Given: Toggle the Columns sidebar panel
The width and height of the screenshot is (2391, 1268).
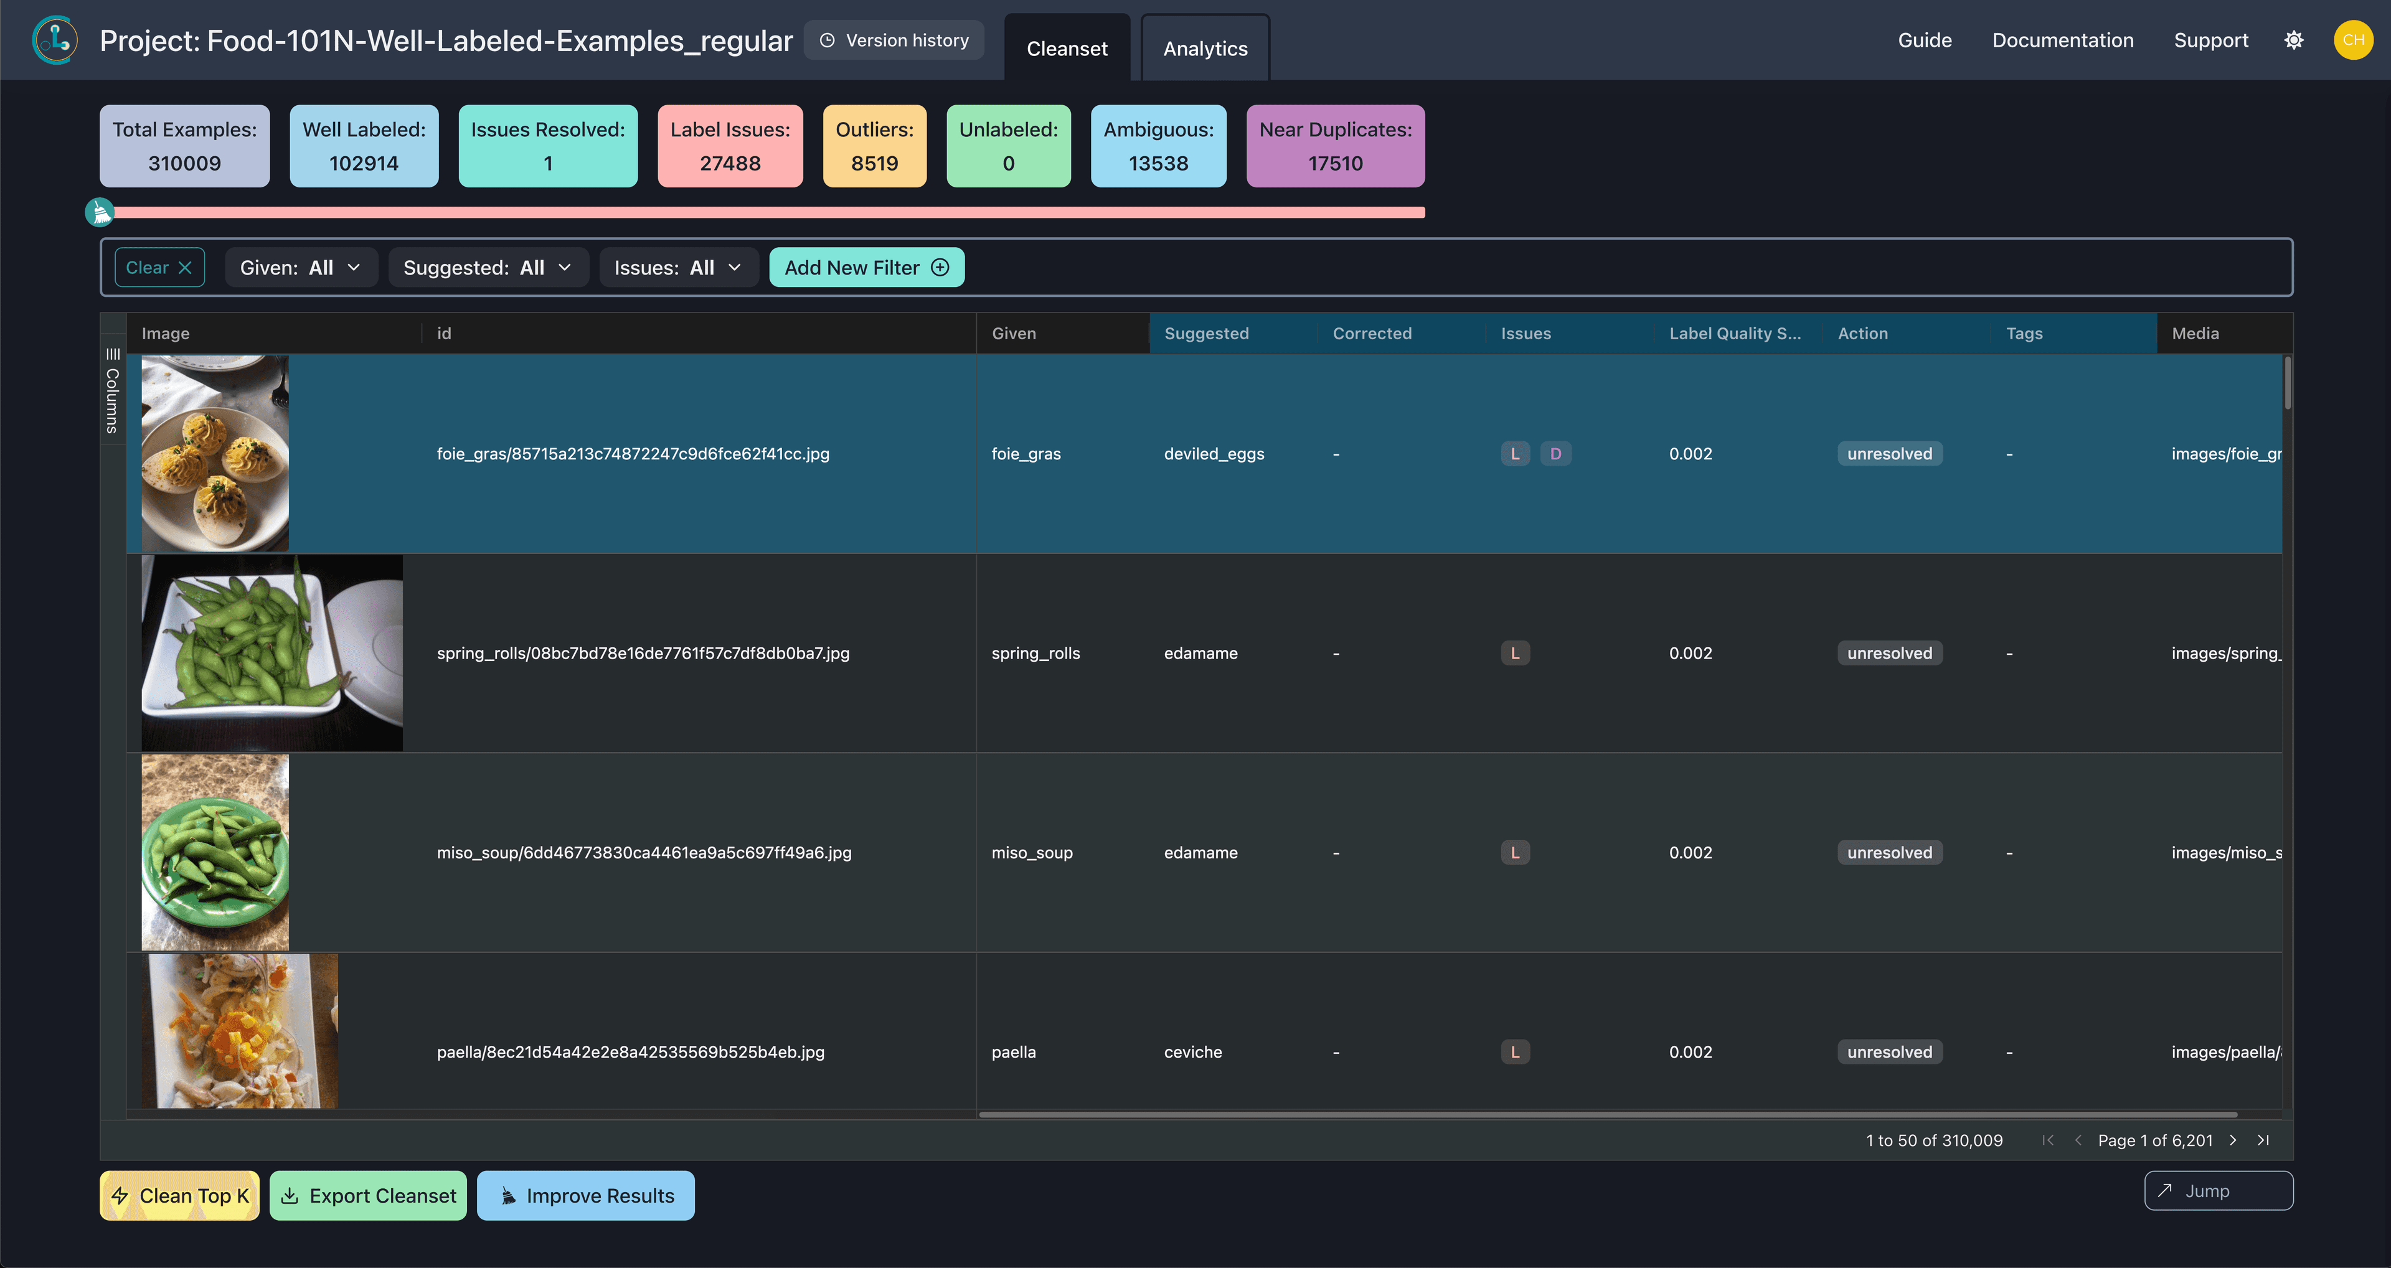Looking at the screenshot, I should (x=112, y=390).
